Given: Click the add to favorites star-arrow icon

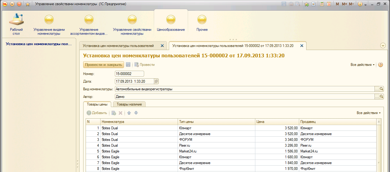Looking at the screenshot, I should (x=307, y=4).
